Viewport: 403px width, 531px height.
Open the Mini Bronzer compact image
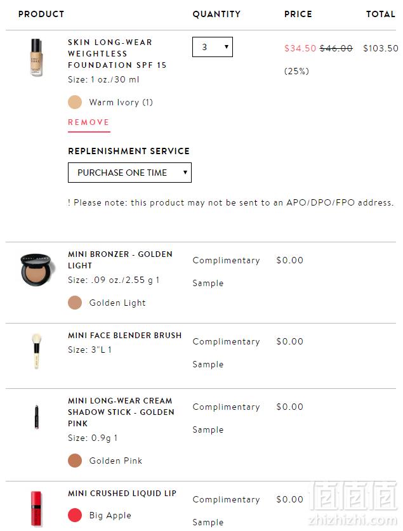36,270
